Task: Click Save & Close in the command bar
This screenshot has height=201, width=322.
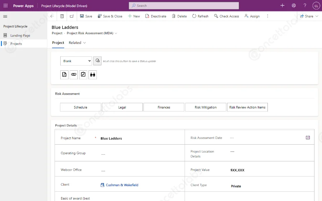Action: (110, 16)
